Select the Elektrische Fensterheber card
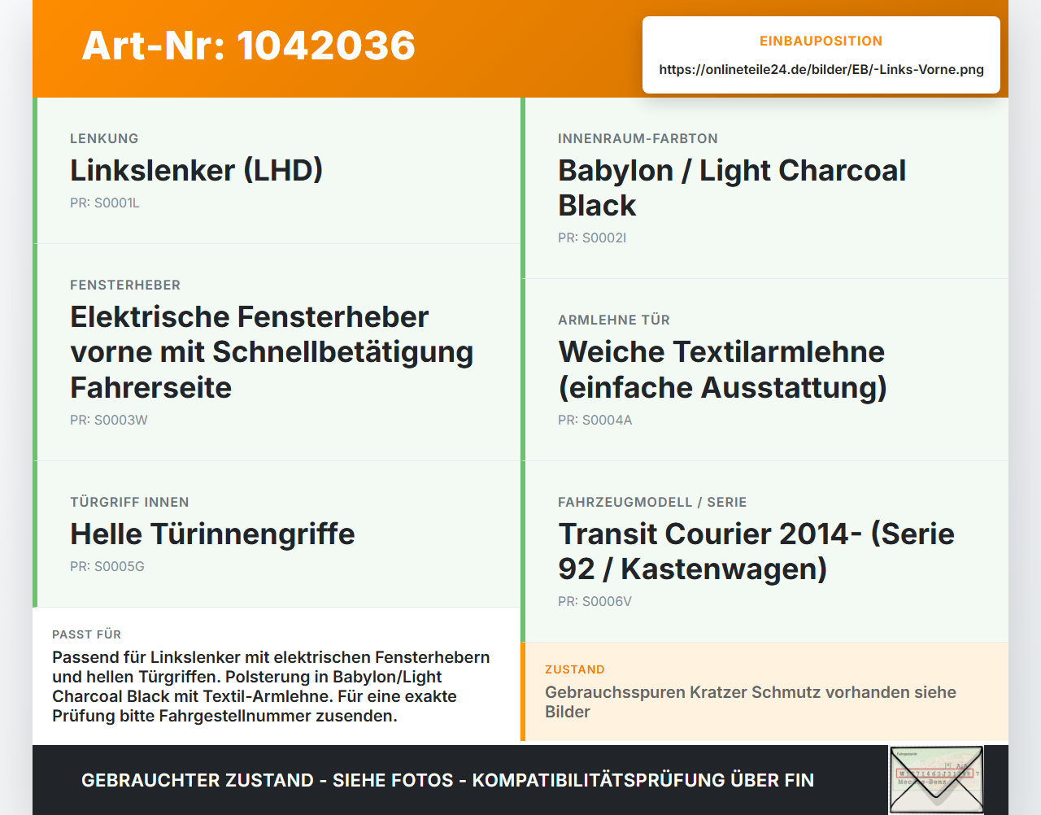The width and height of the screenshot is (1041, 815). coord(277,352)
